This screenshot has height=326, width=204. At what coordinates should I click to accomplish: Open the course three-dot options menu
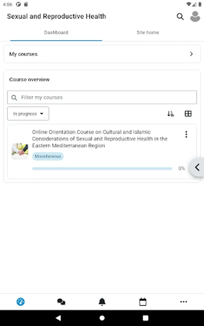click(x=186, y=134)
